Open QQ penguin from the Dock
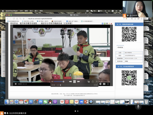 (50, 102)
